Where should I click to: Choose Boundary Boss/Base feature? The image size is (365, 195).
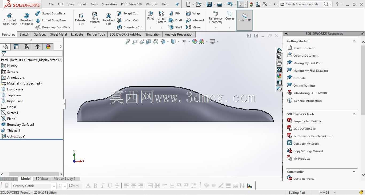pyautogui.click(x=53, y=27)
